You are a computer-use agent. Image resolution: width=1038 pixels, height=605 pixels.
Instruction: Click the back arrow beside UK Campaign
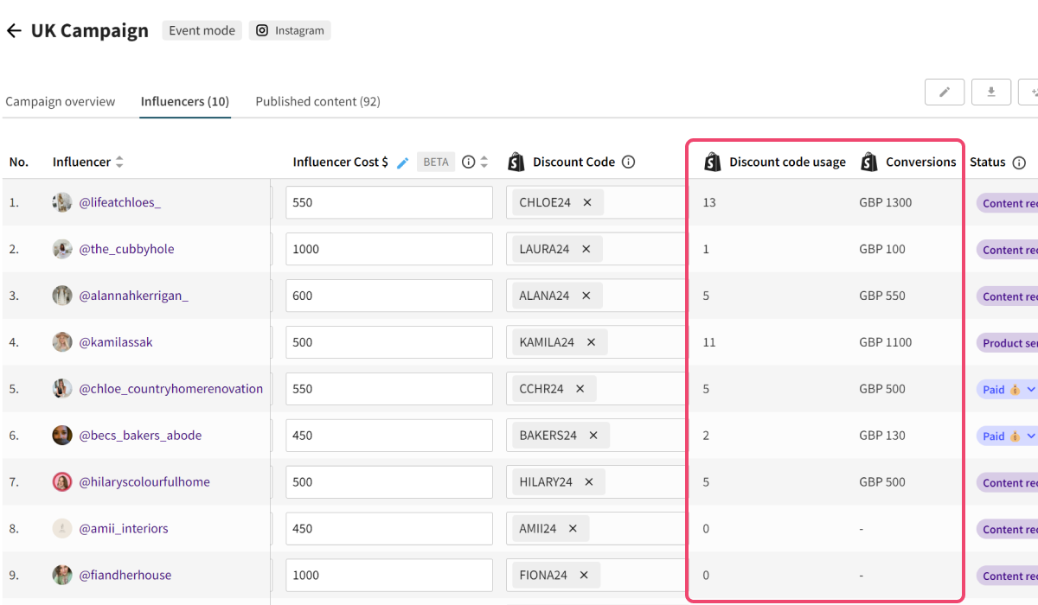[14, 30]
